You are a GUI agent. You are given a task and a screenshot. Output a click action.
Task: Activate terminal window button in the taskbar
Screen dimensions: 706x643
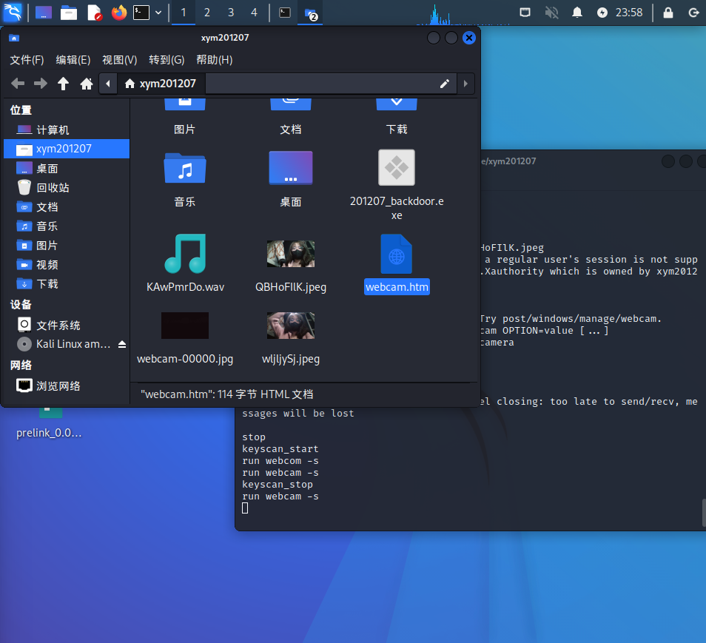click(x=285, y=13)
